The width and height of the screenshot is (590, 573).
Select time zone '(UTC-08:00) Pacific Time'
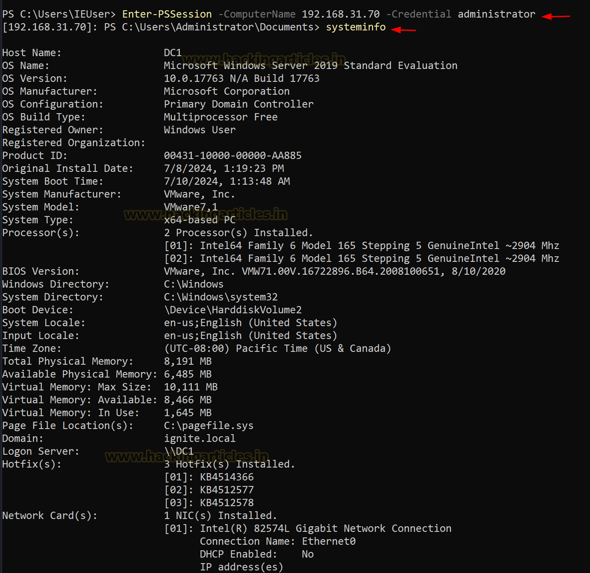(x=236, y=348)
